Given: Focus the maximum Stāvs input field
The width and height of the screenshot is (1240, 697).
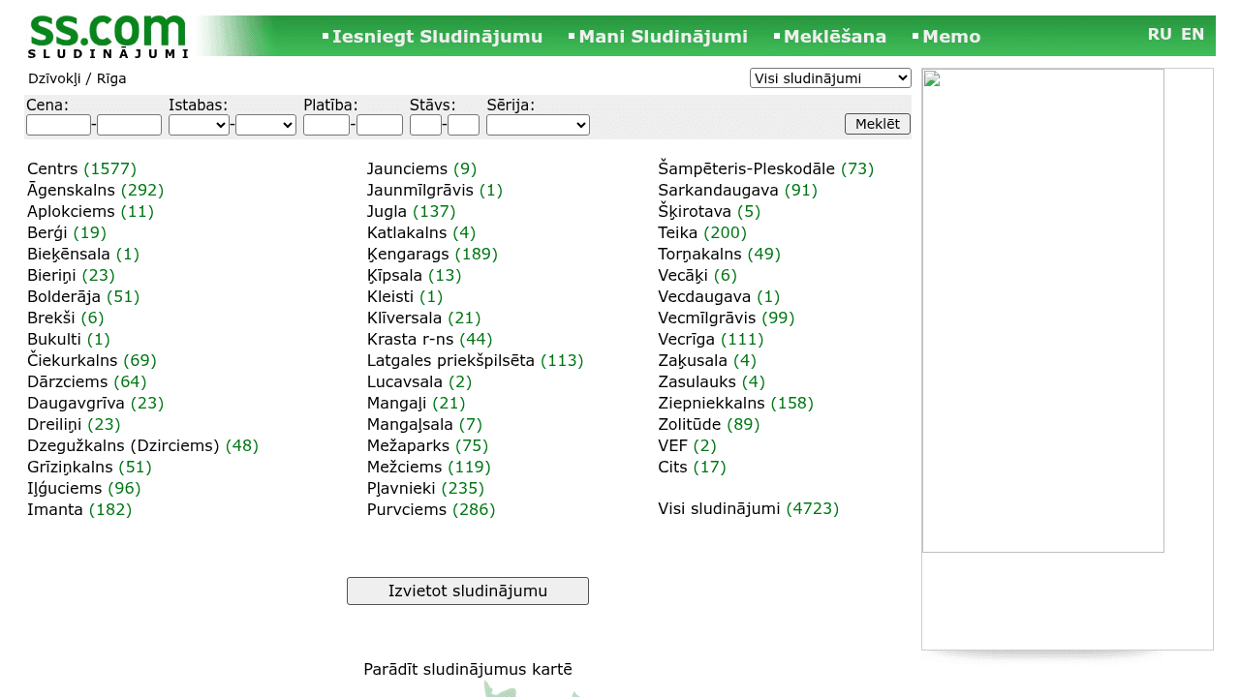Looking at the screenshot, I should pos(463,125).
